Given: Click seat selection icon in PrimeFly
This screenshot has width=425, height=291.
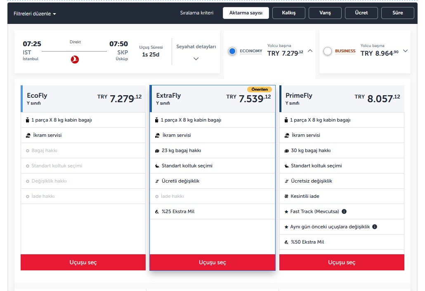Looking at the screenshot, I should [286, 166].
